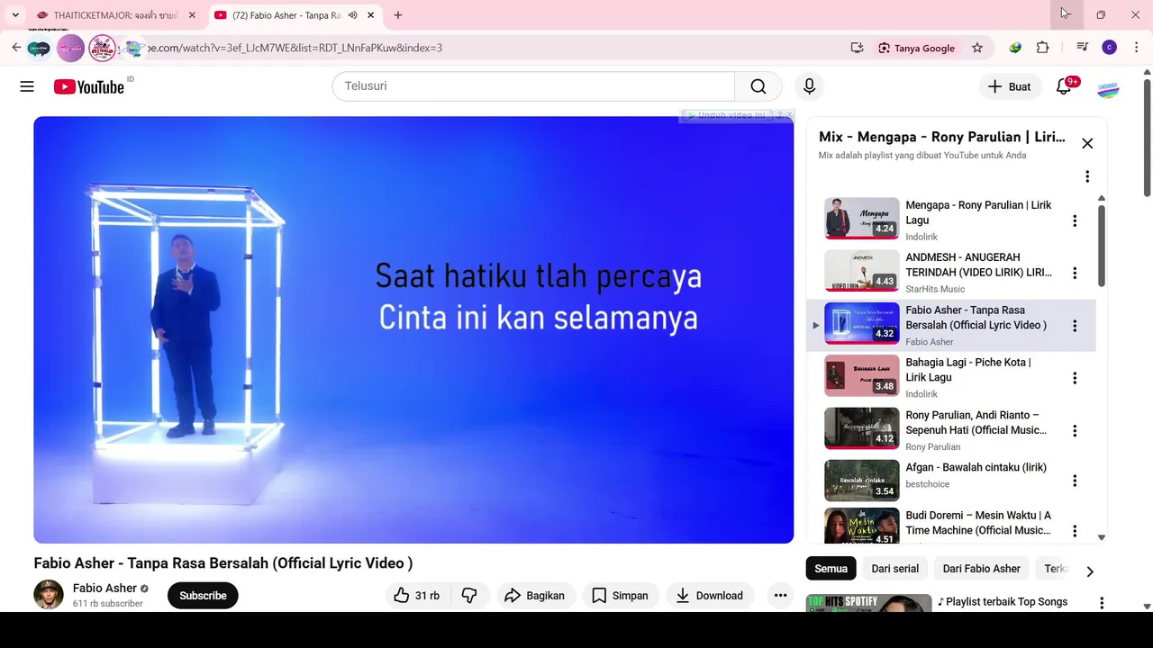The height and width of the screenshot is (648, 1153).
Task: Open a new browser tab
Action: click(397, 15)
